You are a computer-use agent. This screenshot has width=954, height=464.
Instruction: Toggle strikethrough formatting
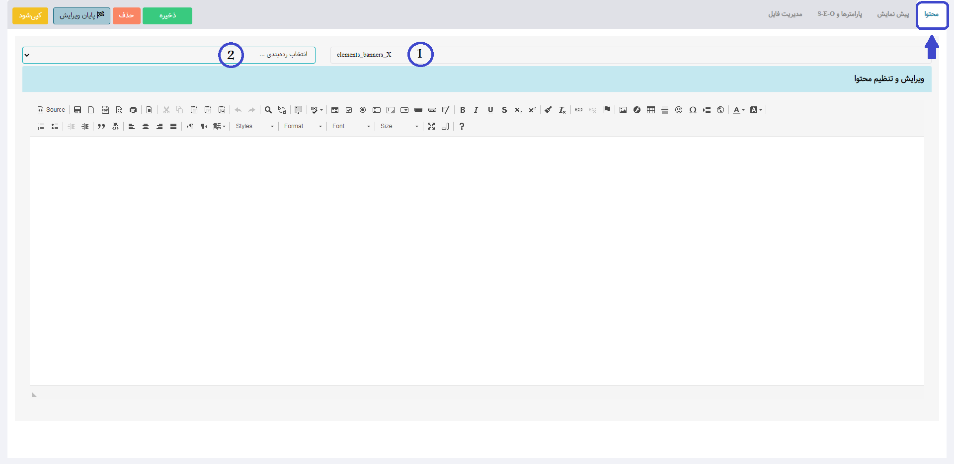pos(504,110)
